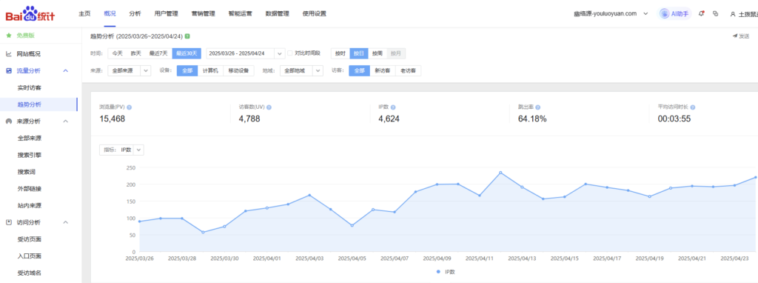Collapse the 来源分析 section chevron
This screenshot has width=758, height=283.
[x=66, y=121]
